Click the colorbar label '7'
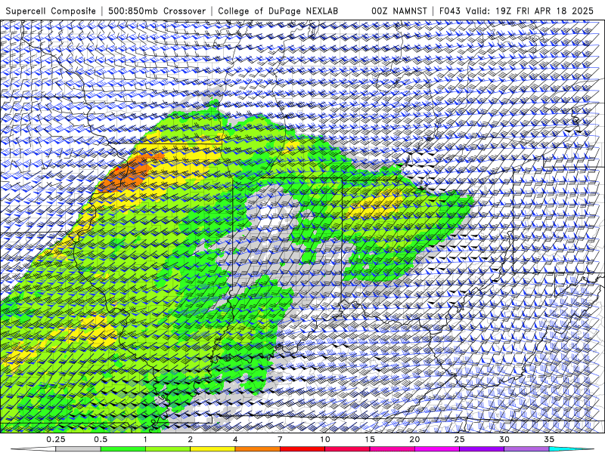This screenshot has height=453, width=605. (x=280, y=439)
